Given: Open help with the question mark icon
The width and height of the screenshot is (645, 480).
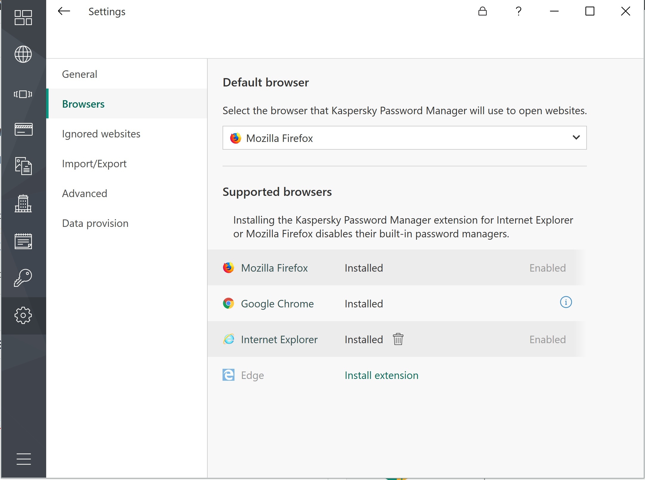Looking at the screenshot, I should [x=519, y=11].
